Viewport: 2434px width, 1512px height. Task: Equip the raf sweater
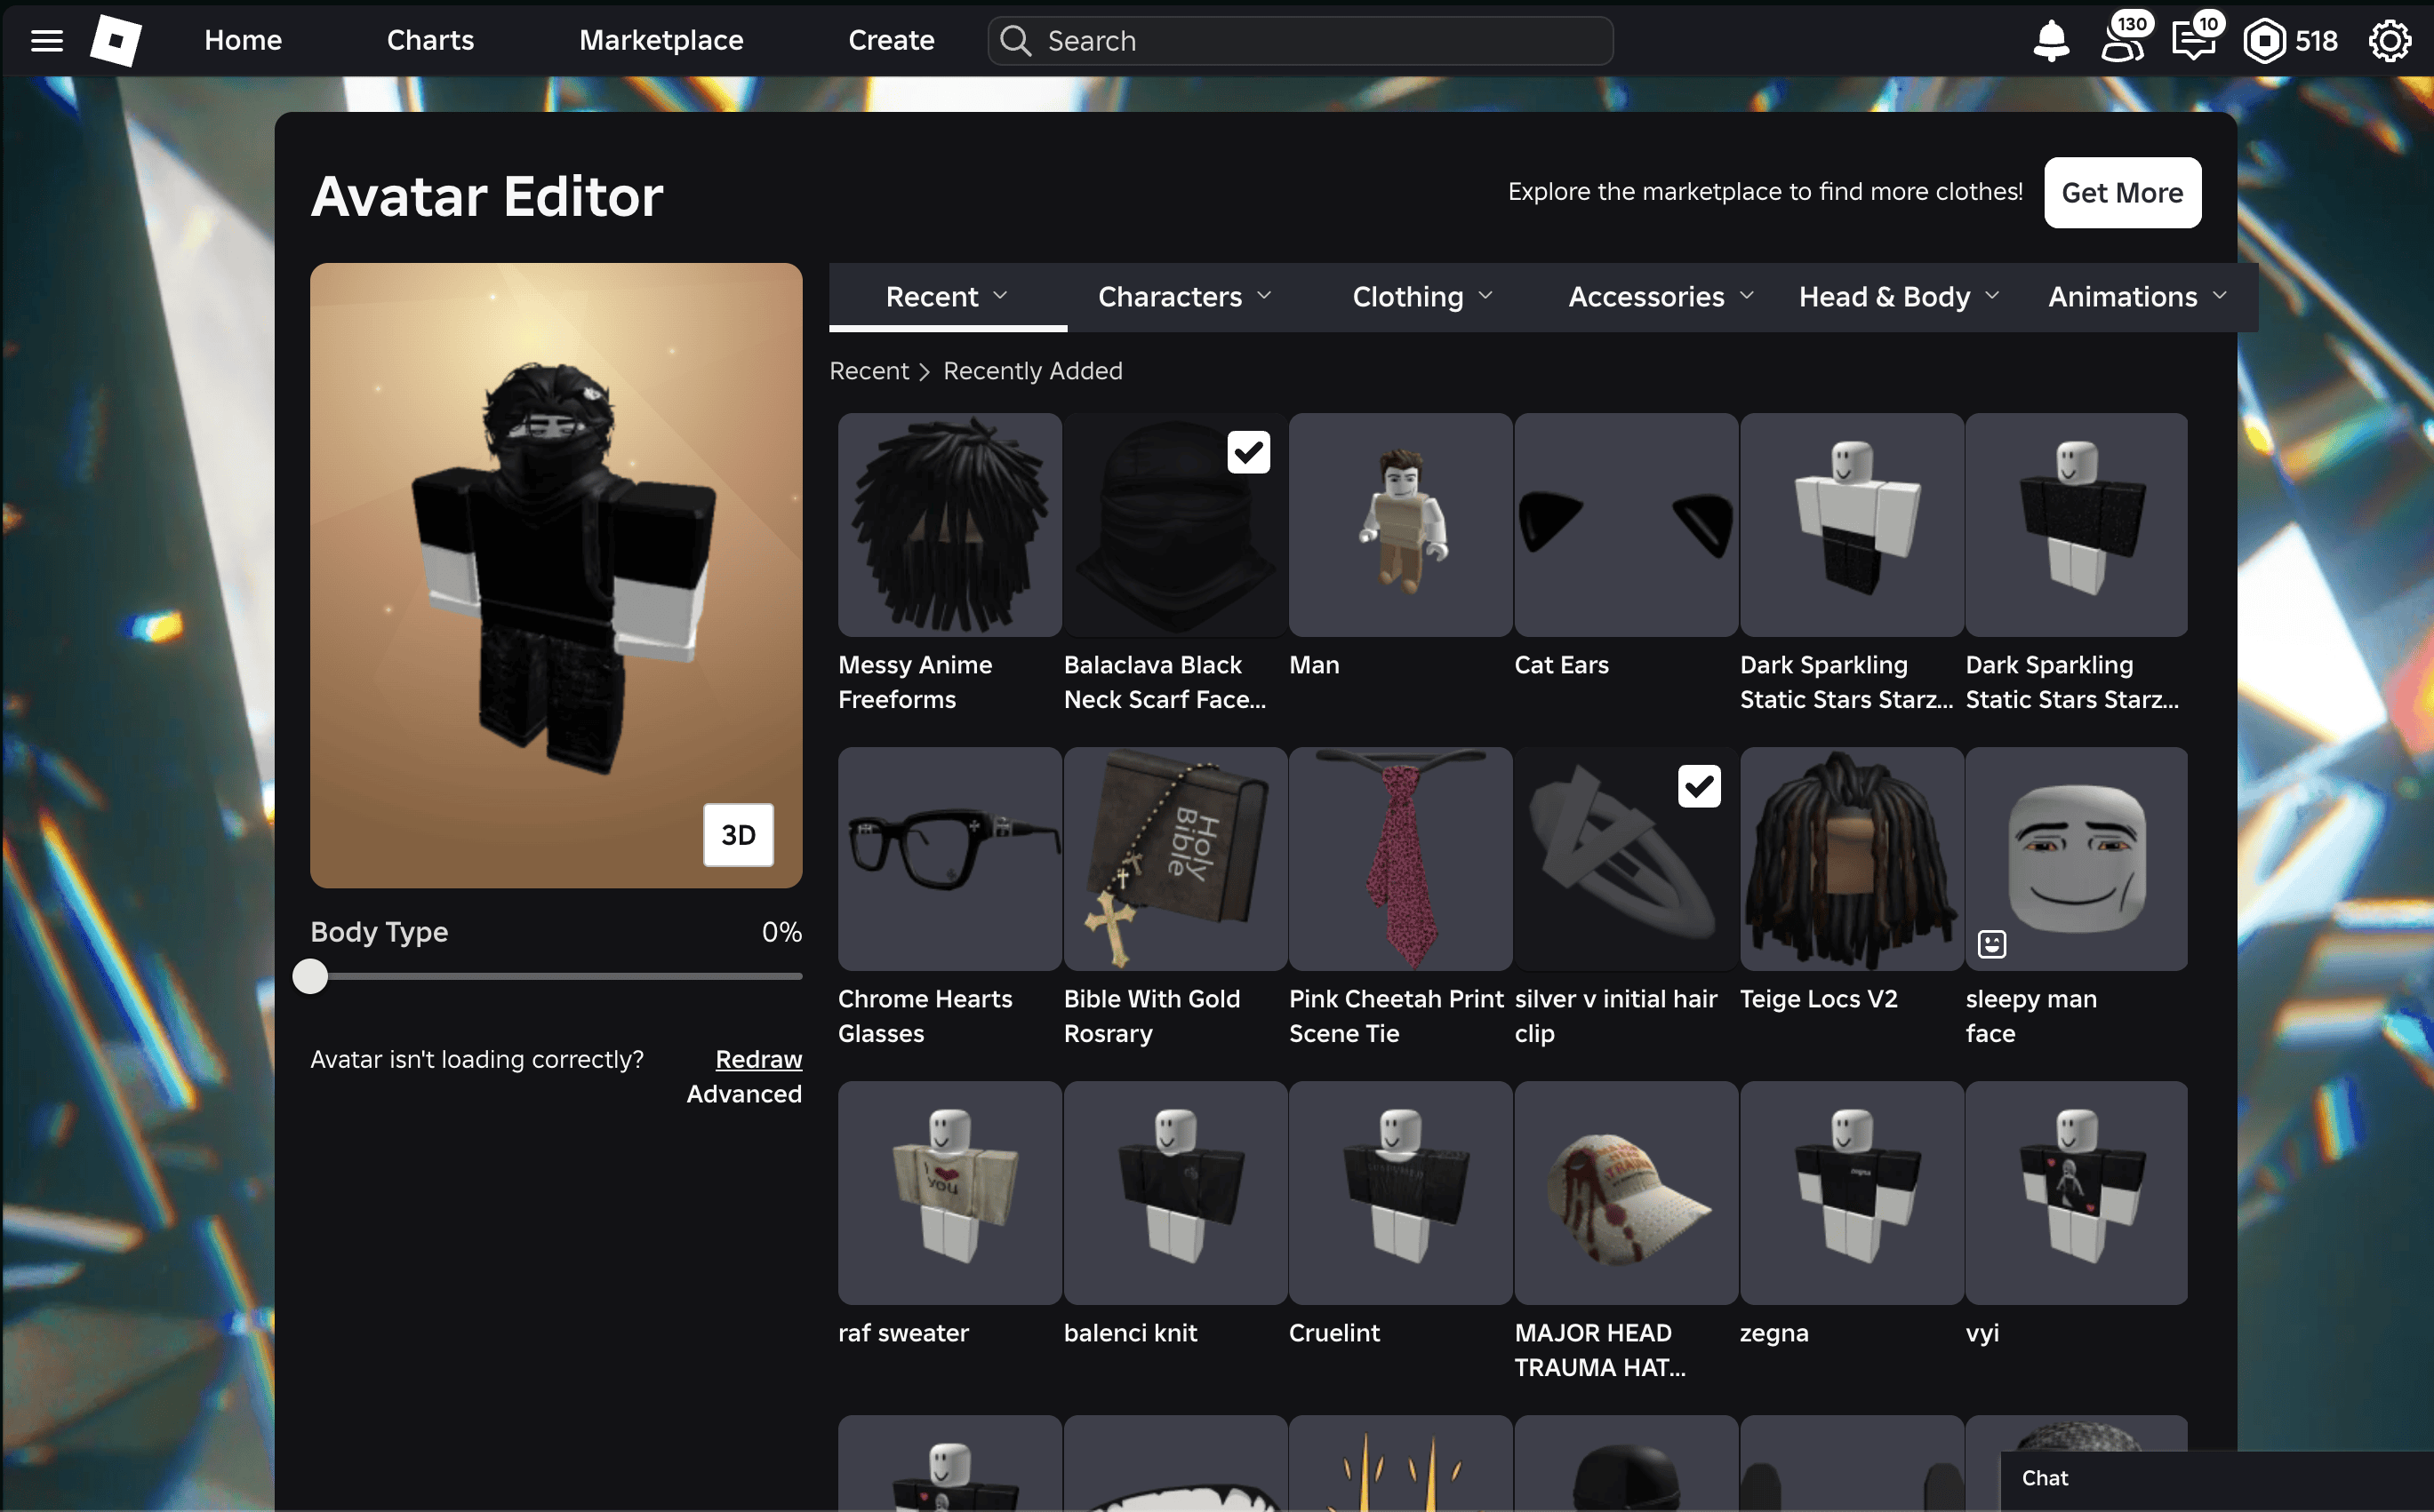[949, 1193]
